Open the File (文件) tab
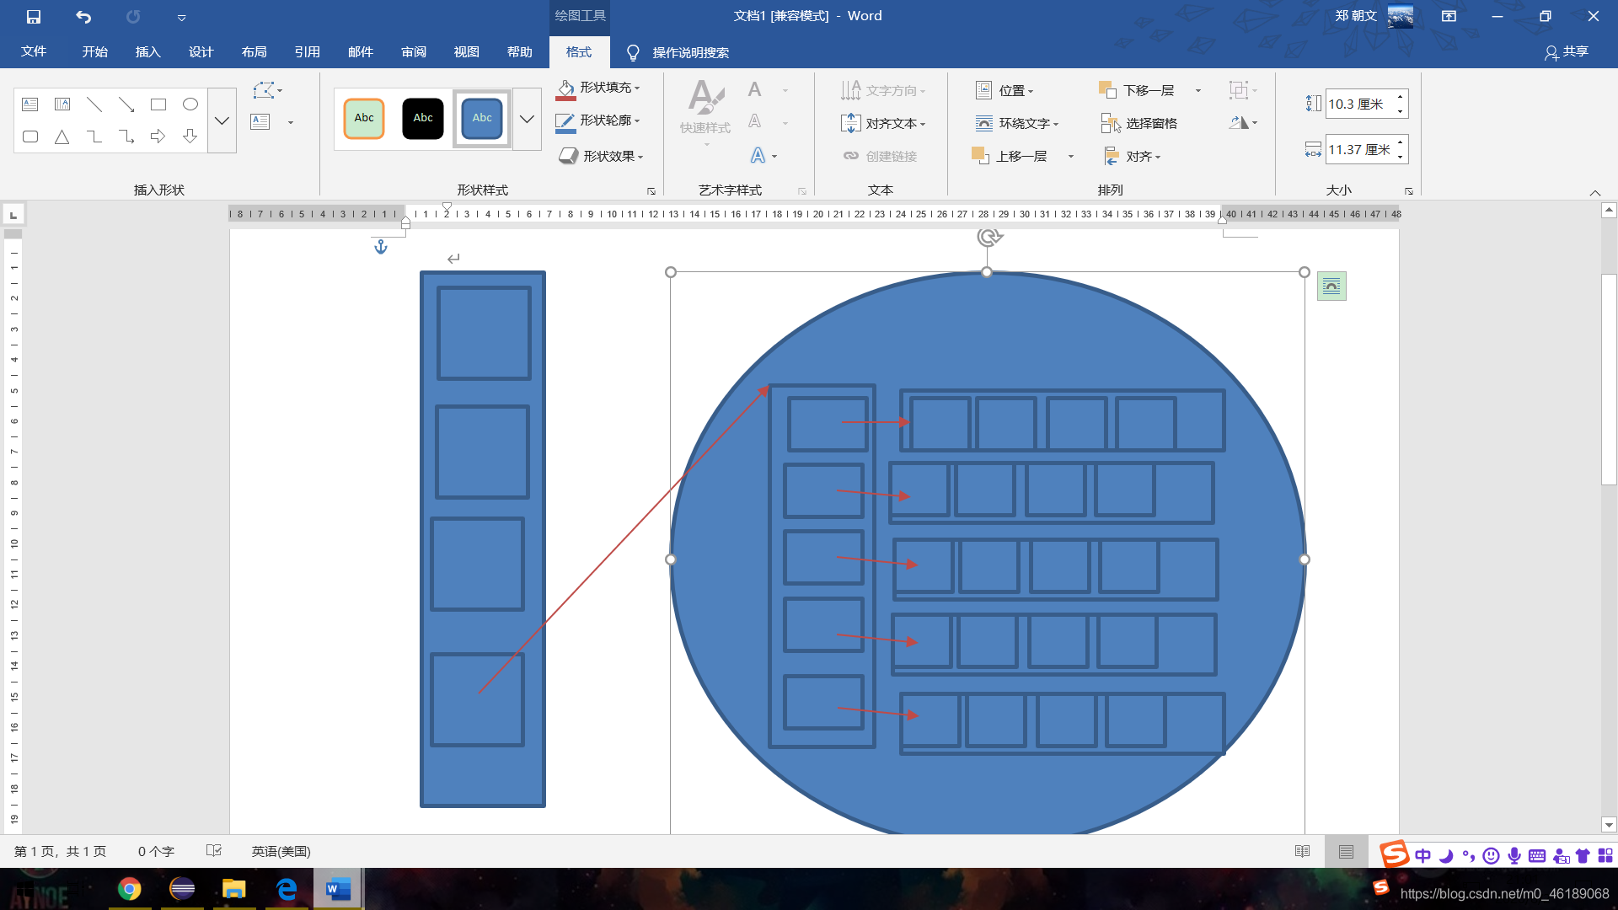1618x910 pixels. tap(34, 52)
